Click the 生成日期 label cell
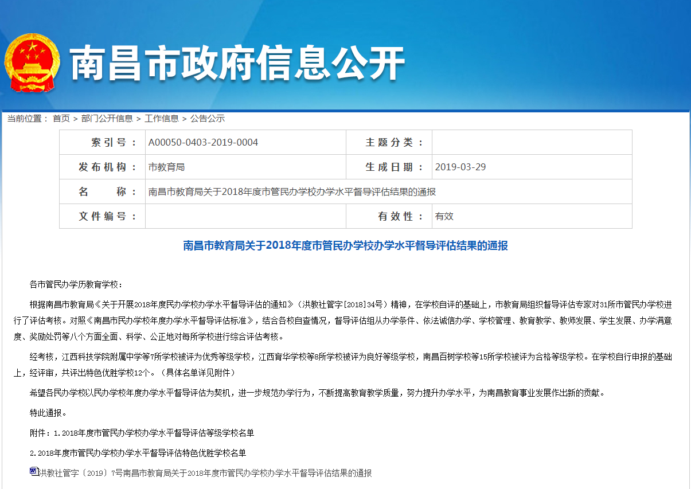Screen dimensions: 691x489 pyautogui.click(x=389, y=167)
